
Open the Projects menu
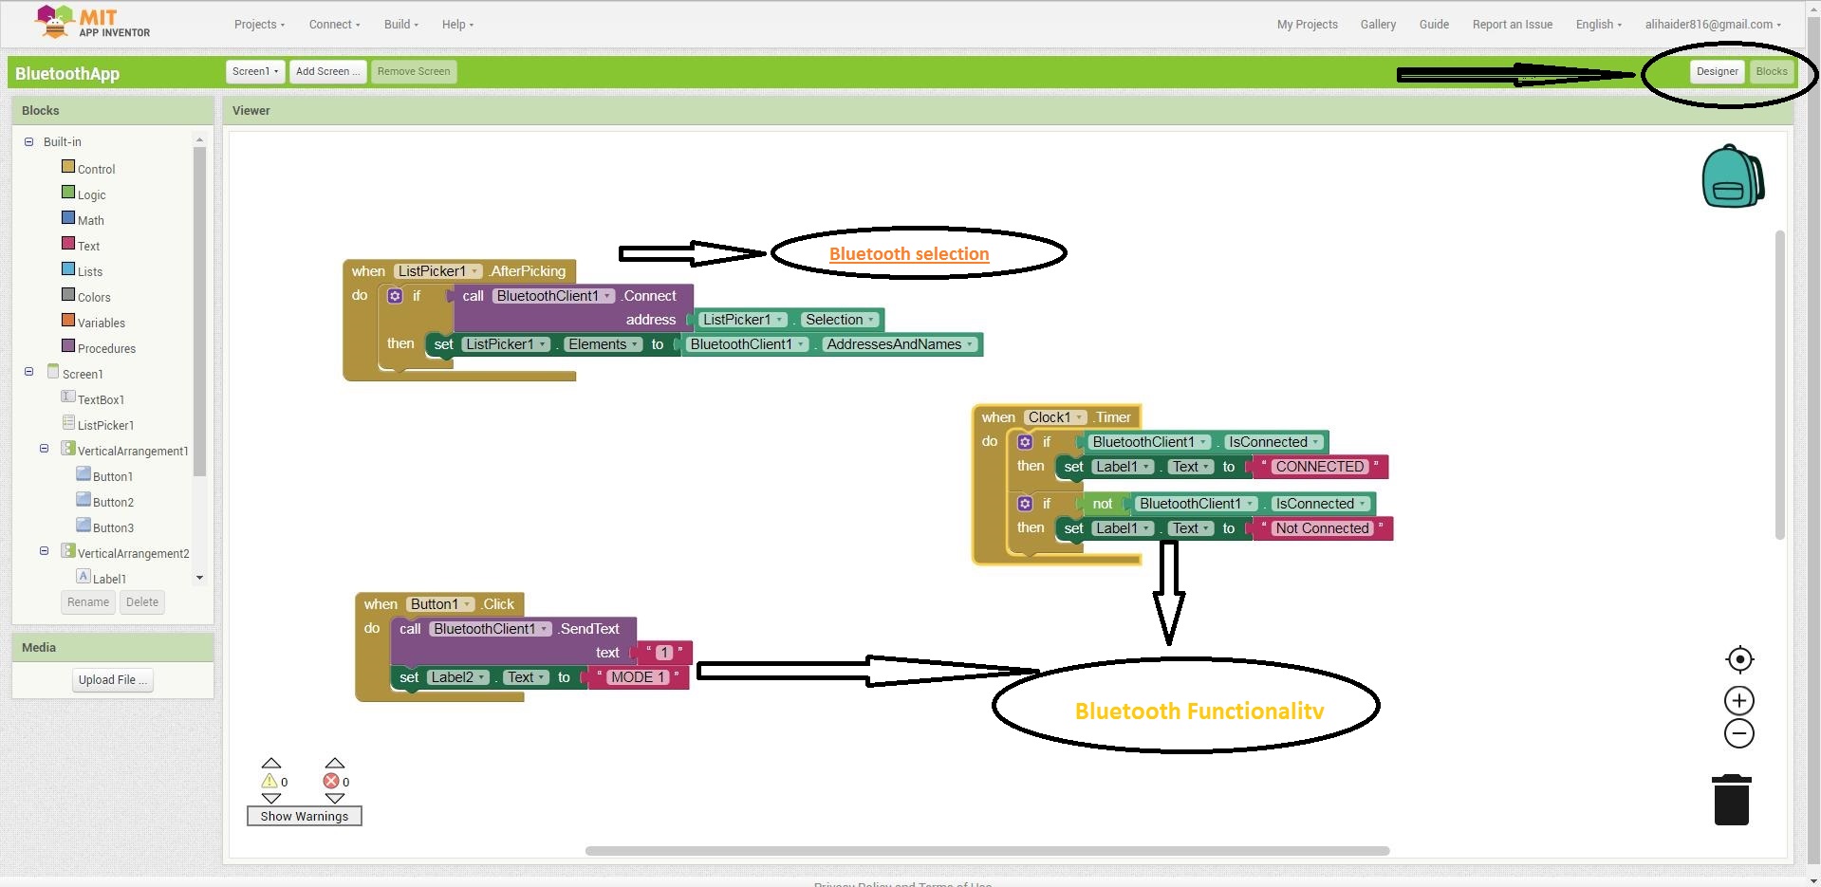point(259,25)
